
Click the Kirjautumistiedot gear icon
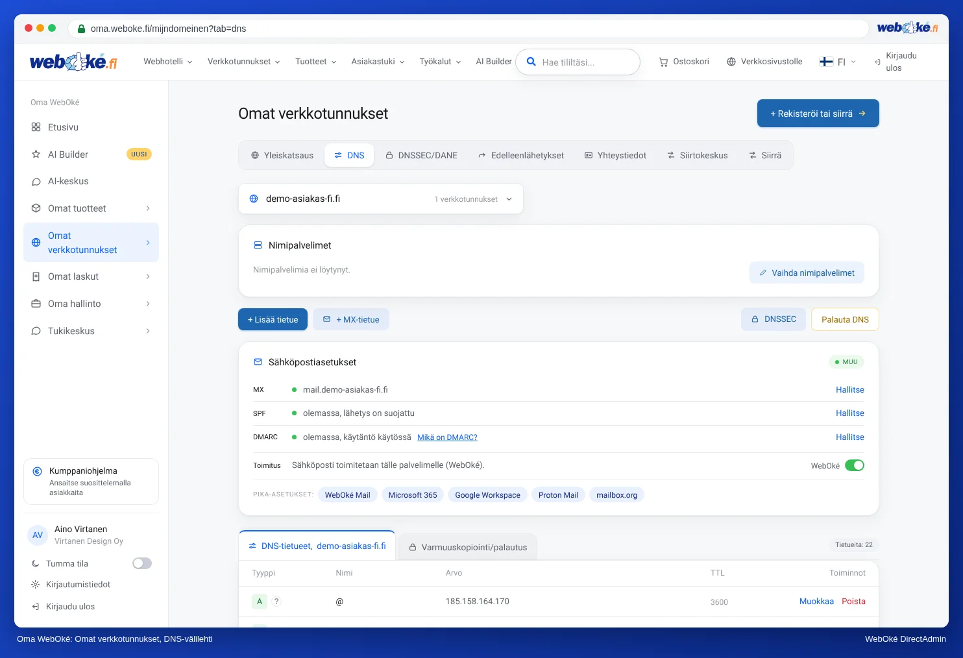[x=36, y=585]
